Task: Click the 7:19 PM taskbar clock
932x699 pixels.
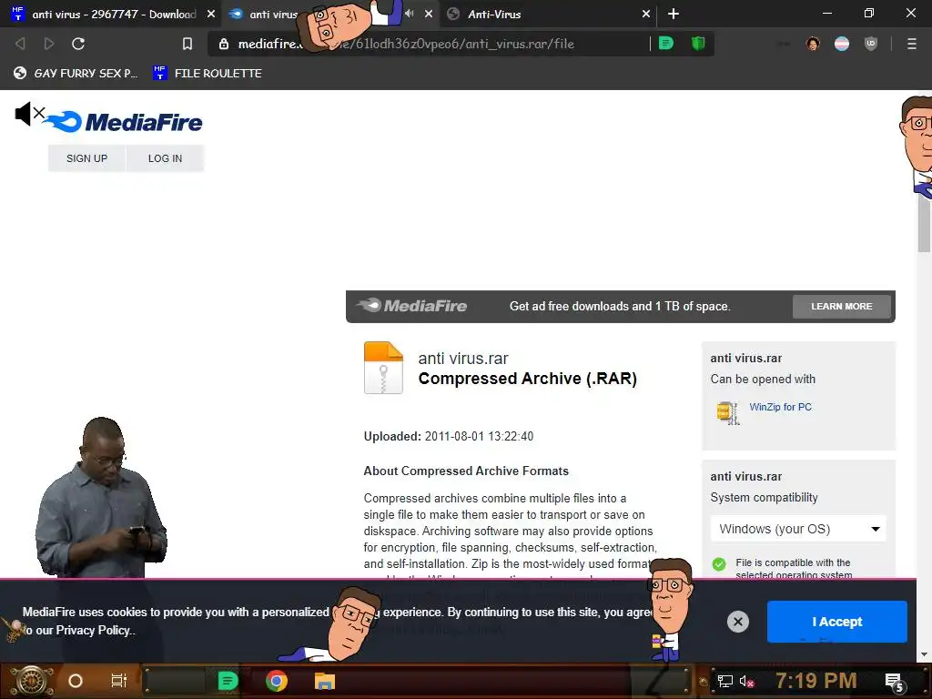Action: click(x=816, y=681)
